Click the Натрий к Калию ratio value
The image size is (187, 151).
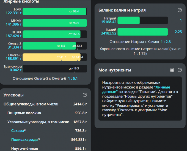[166, 42]
